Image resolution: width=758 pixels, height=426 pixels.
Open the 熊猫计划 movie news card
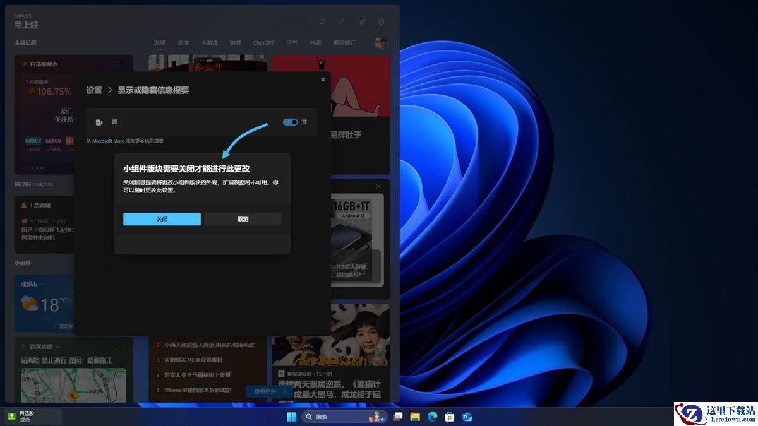[x=331, y=352]
